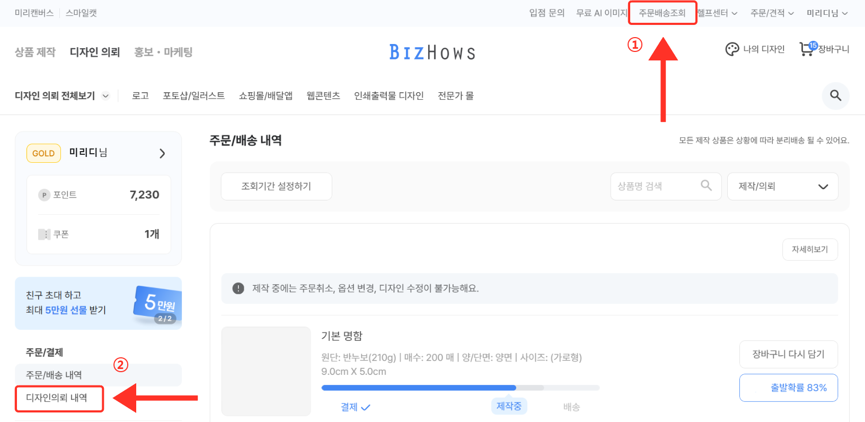Expand the 제작/의뢰 dropdown
865x422 pixels.
[x=782, y=186]
